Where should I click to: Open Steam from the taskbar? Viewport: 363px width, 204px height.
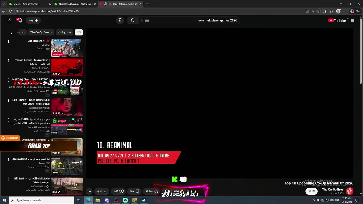[x=144, y=200]
